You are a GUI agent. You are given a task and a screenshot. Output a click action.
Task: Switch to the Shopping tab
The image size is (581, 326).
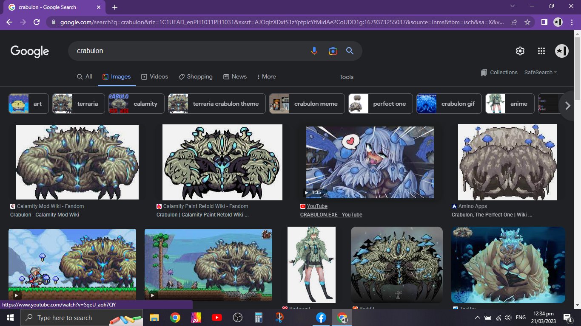coord(196,77)
